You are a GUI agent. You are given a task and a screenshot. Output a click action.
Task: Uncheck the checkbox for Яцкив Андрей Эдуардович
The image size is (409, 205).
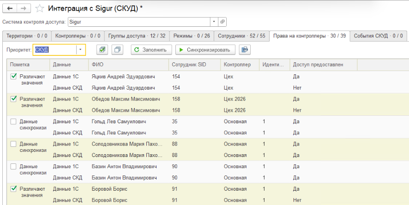point(13,76)
